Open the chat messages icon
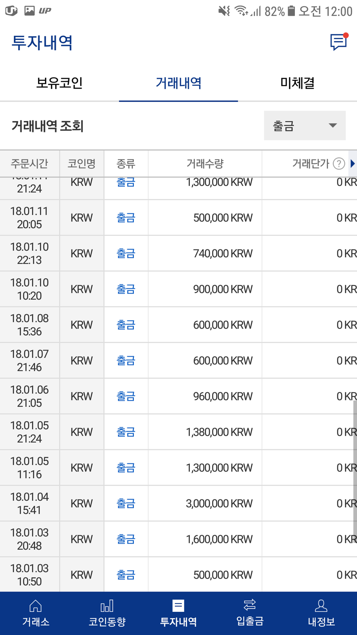Viewport: 357px width, 635px height. pos(338,42)
